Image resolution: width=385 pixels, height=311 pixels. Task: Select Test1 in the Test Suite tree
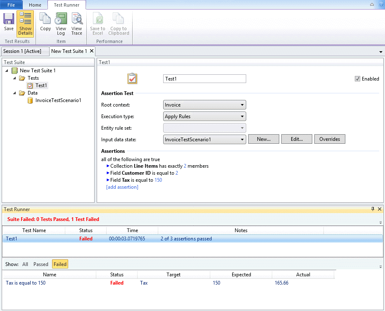pos(41,85)
